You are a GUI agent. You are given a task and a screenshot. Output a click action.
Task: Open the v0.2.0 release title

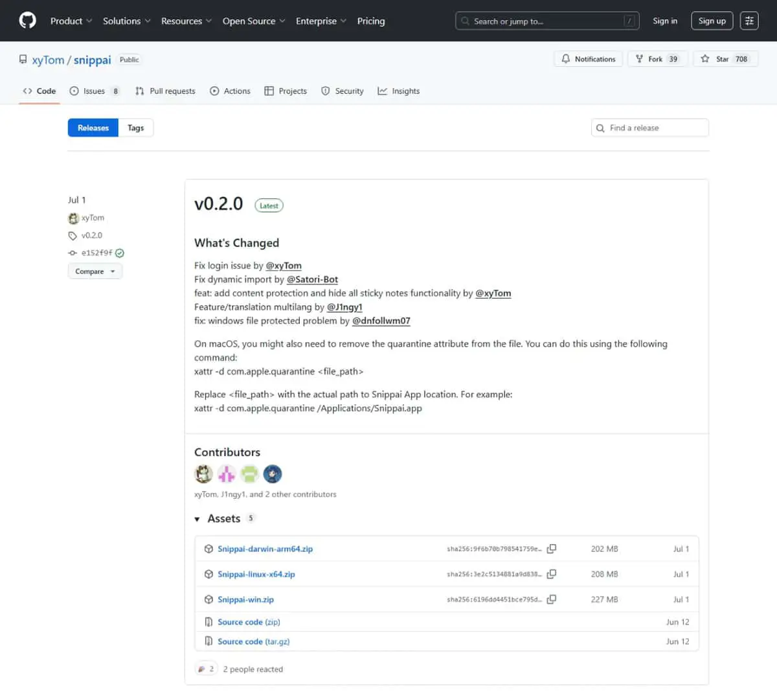point(219,204)
